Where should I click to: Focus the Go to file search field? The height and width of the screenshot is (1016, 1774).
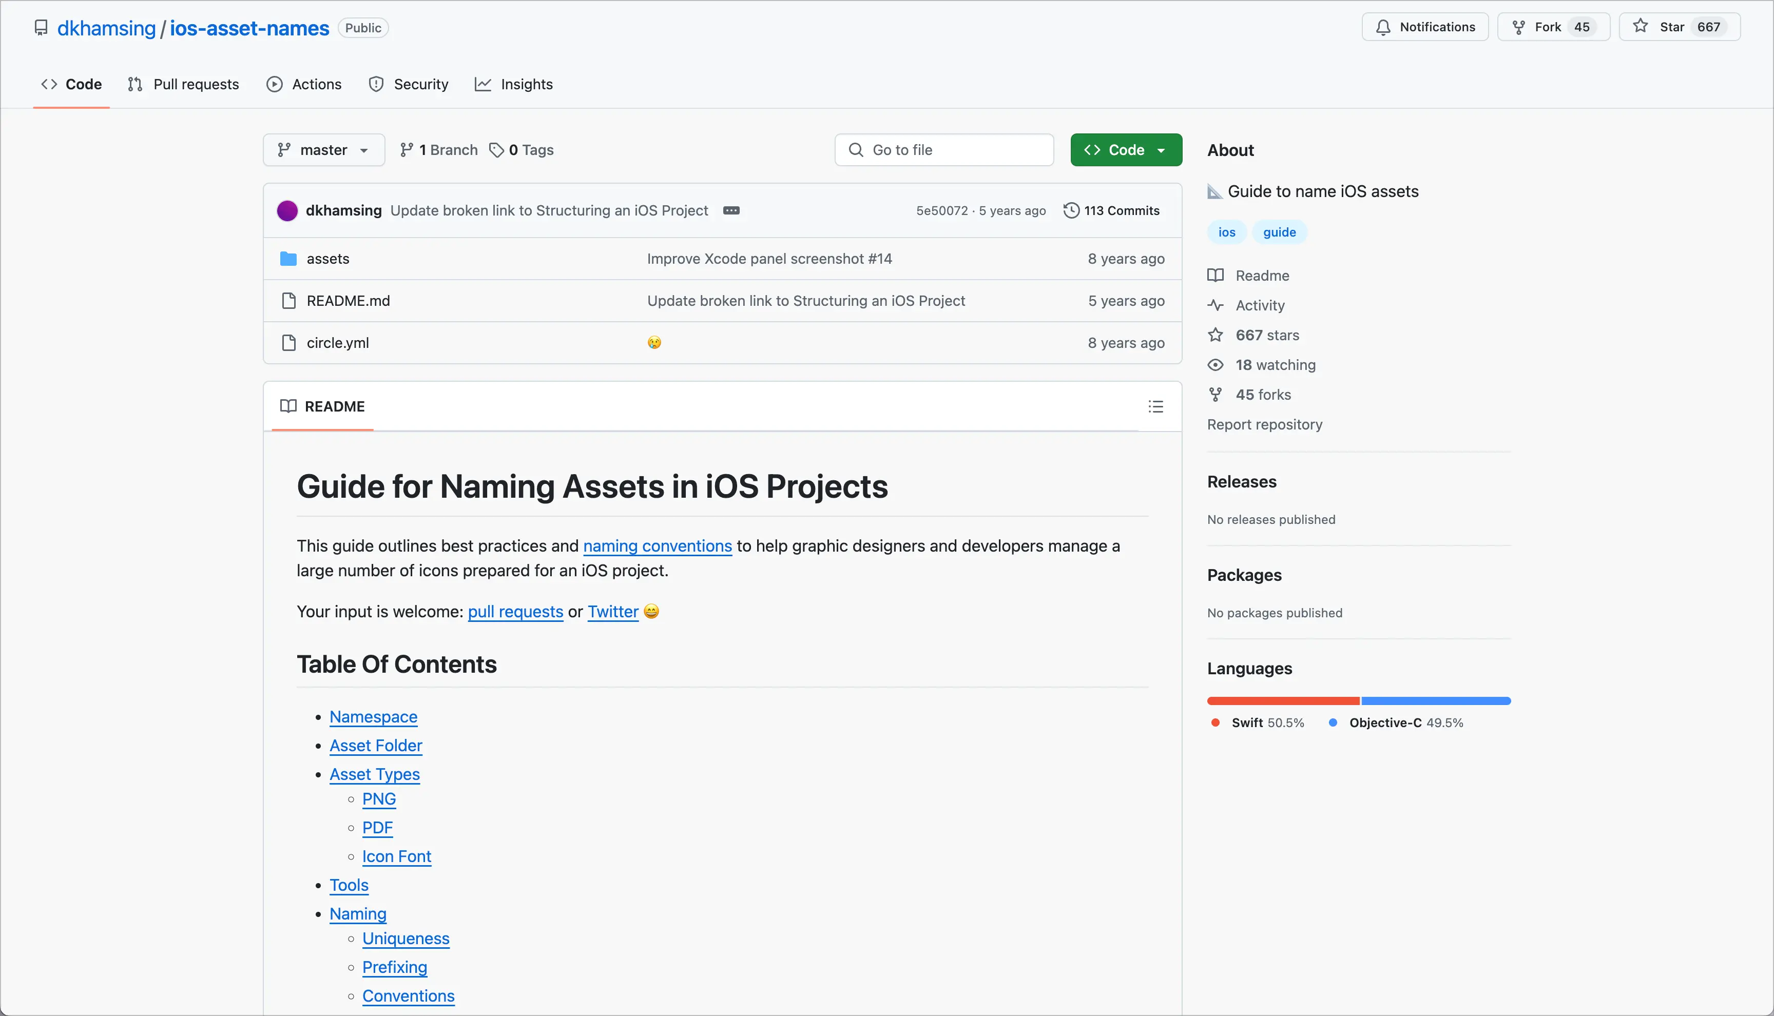pos(943,149)
